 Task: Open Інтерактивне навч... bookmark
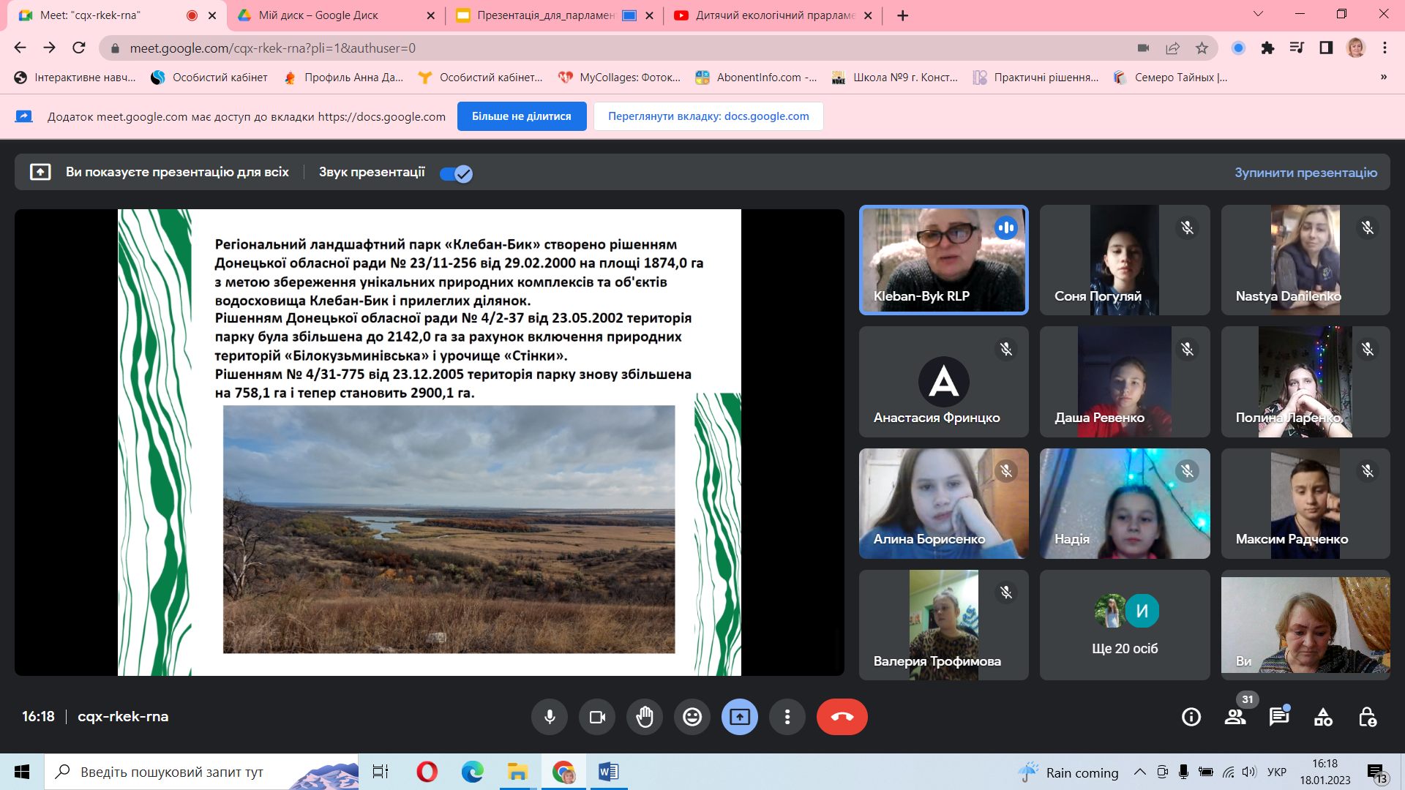(75, 78)
